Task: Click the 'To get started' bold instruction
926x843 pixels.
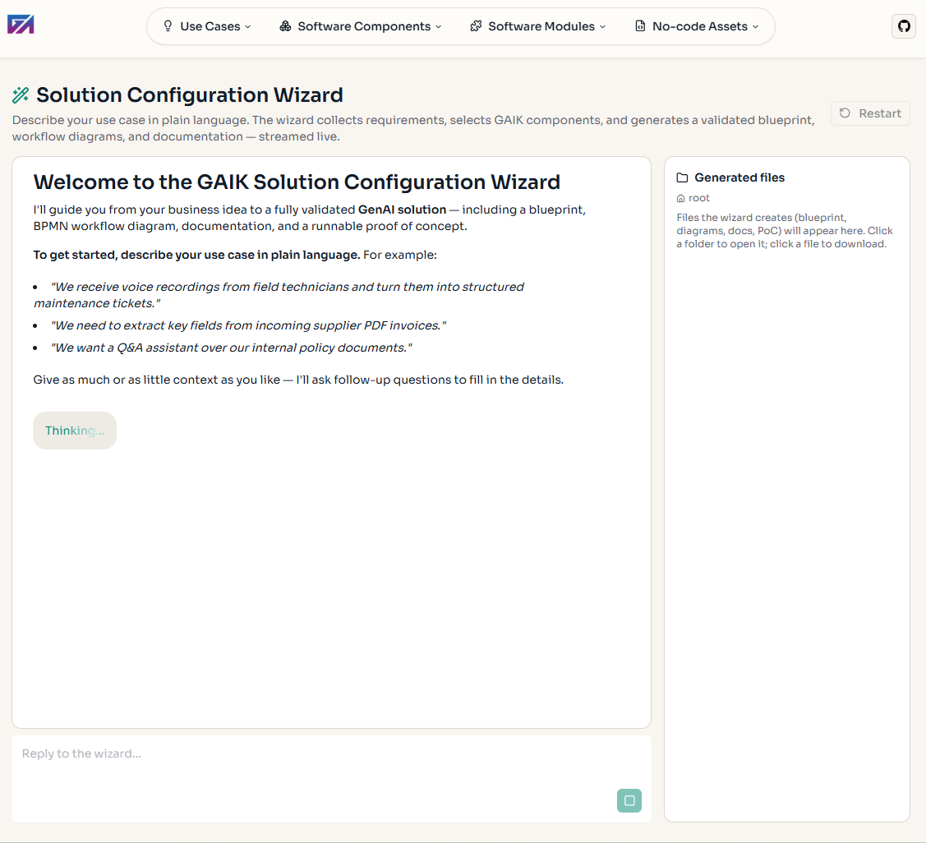Action: (196, 256)
